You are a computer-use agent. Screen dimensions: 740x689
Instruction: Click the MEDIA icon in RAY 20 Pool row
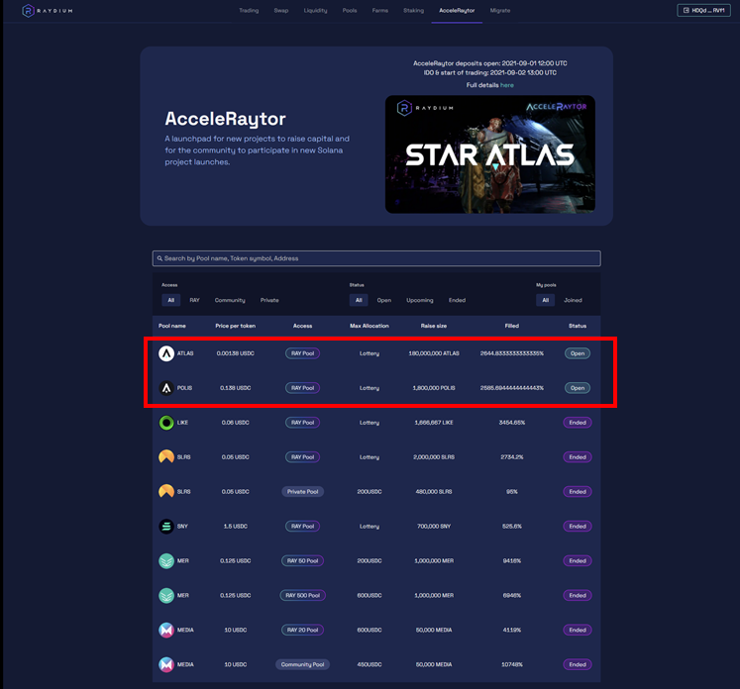(x=166, y=630)
